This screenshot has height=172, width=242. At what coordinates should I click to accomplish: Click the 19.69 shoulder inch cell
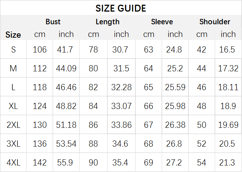click(228, 125)
